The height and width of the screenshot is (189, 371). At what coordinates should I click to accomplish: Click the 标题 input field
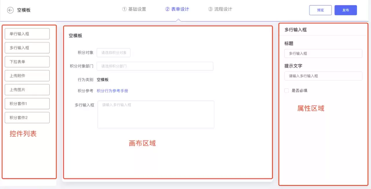pos(323,54)
